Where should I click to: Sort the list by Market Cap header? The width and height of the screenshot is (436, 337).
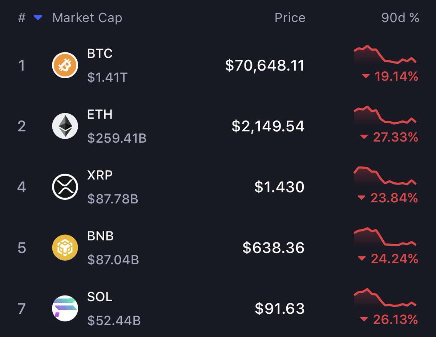point(87,18)
